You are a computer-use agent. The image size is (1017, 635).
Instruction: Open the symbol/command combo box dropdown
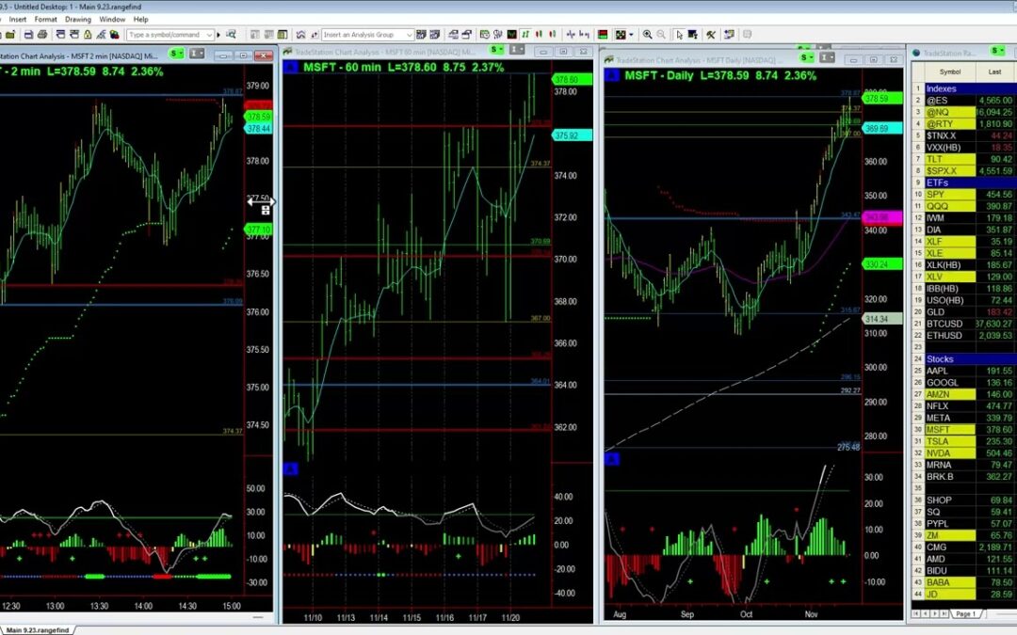[x=209, y=35]
